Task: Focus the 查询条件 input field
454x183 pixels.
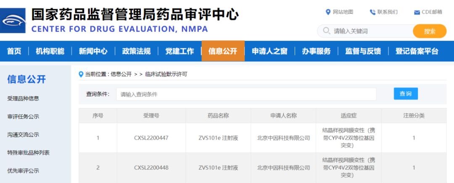Action: pyautogui.click(x=246, y=94)
